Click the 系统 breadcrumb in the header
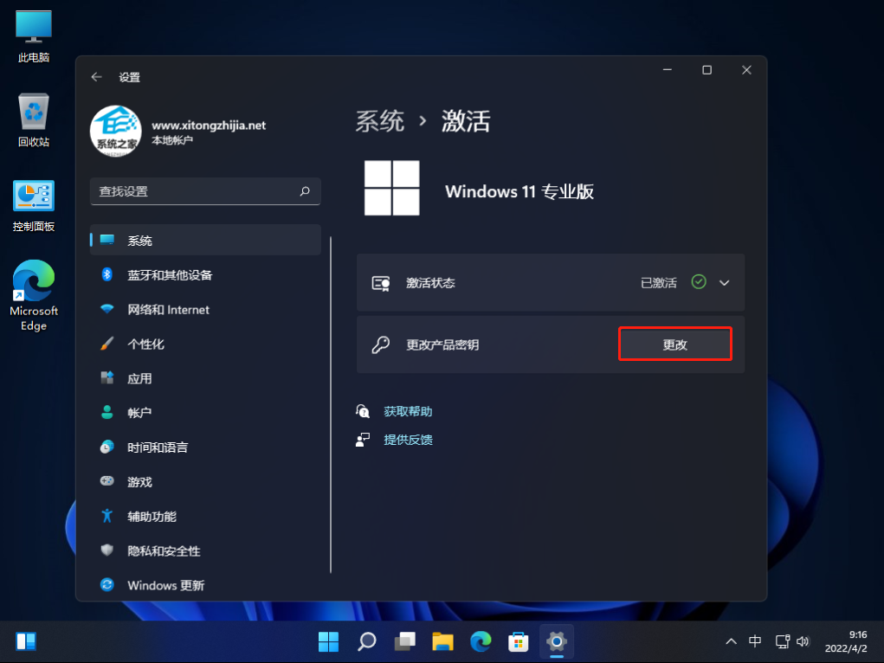The width and height of the screenshot is (884, 663). [x=380, y=121]
